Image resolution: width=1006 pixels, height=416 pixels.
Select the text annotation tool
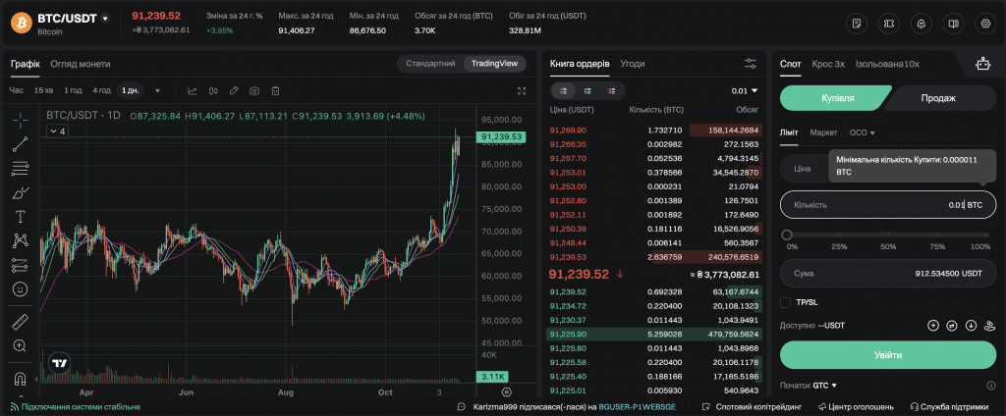tap(20, 217)
